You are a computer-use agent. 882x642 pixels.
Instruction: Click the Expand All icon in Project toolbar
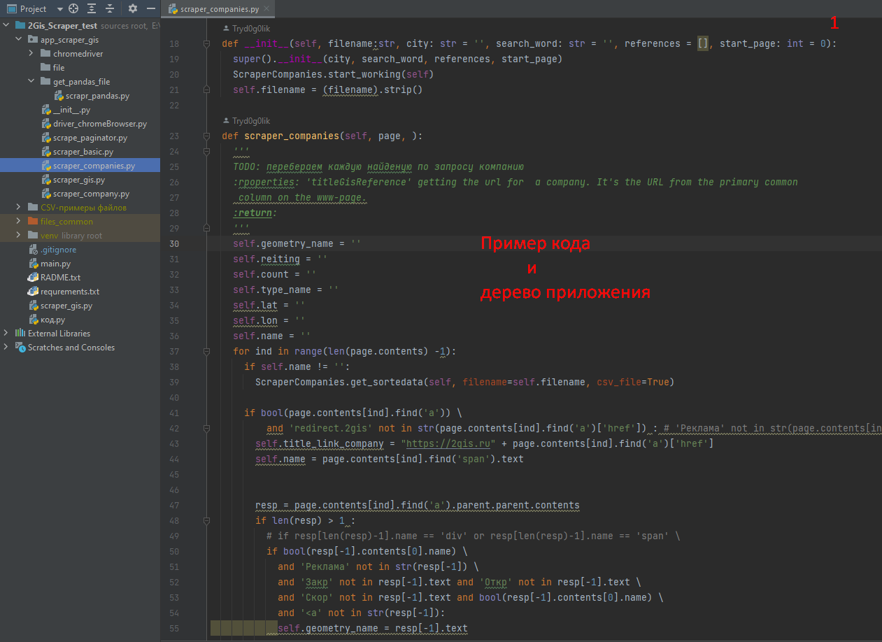click(x=92, y=9)
